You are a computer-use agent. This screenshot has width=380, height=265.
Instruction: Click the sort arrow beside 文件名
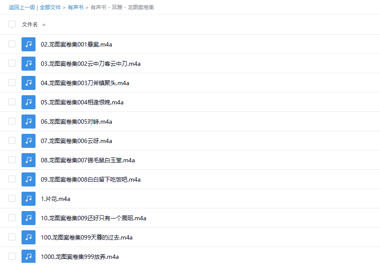43,25
